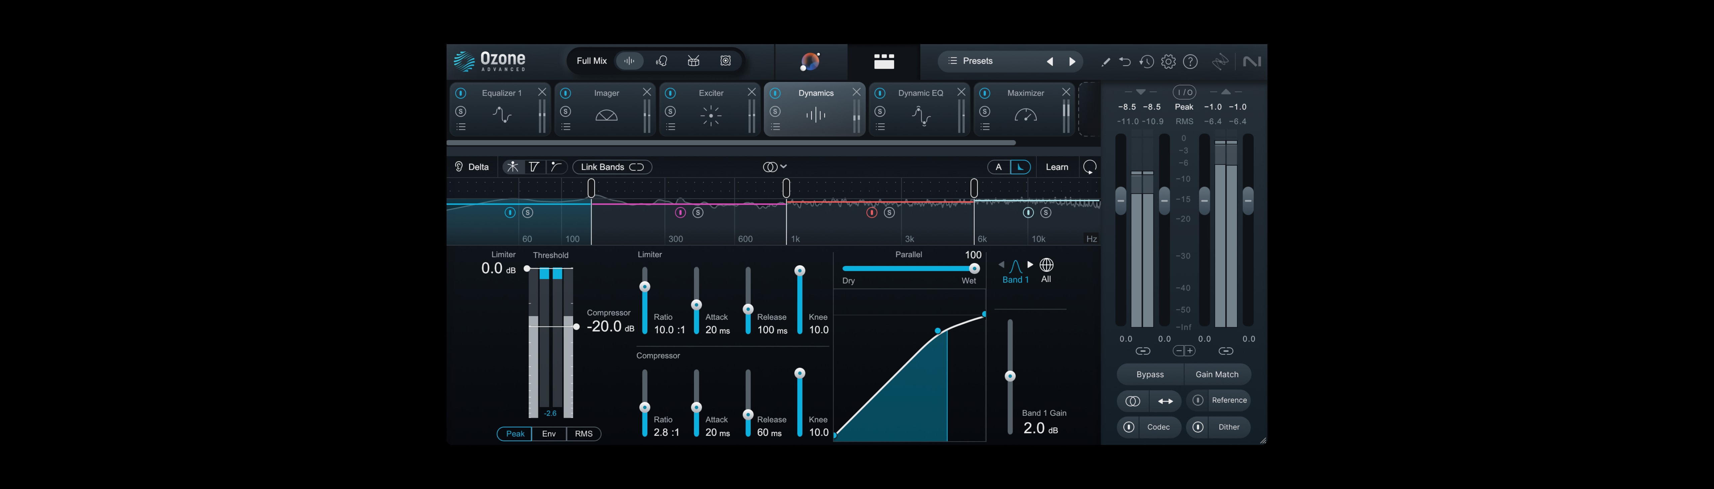
Task: Select the Exciter module starburst icon
Action: 711,116
